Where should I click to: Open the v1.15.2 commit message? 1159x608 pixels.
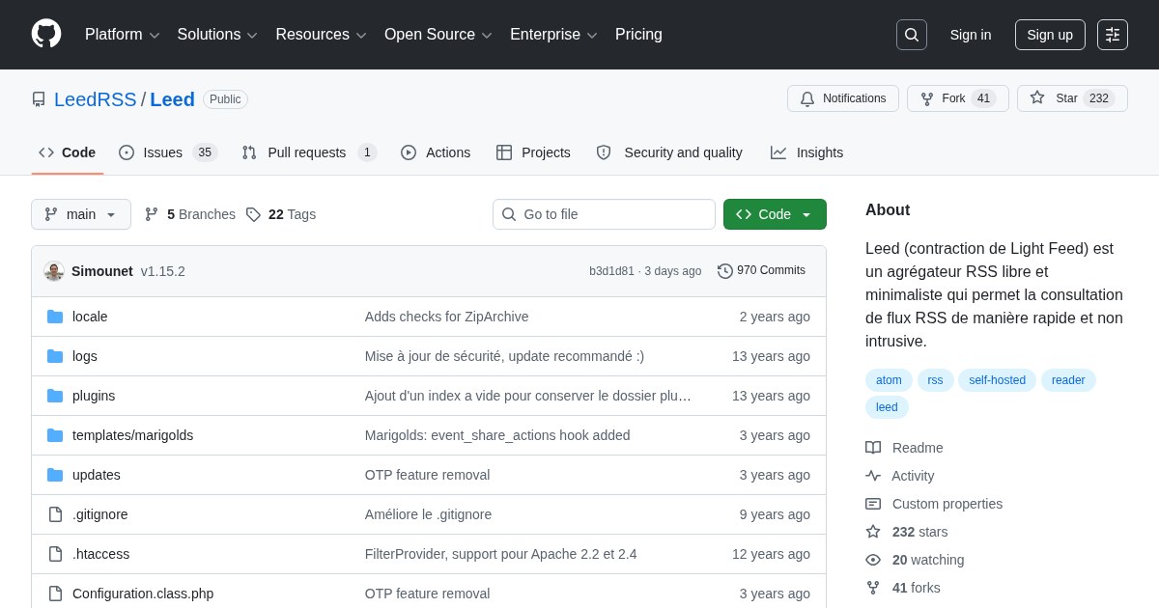pyautogui.click(x=163, y=271)
